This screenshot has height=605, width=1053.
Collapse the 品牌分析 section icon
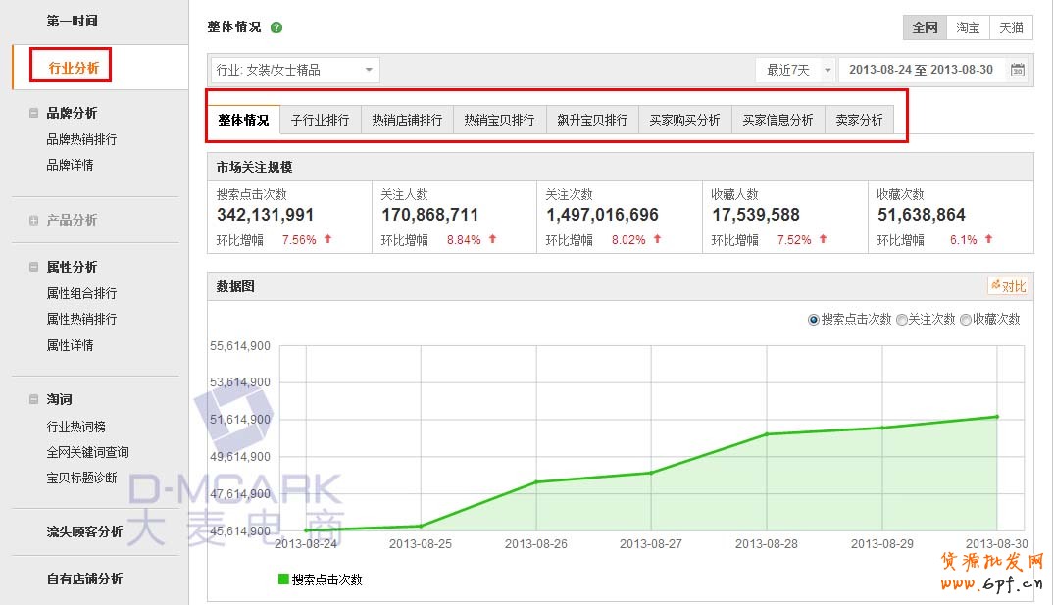[34, 114]
